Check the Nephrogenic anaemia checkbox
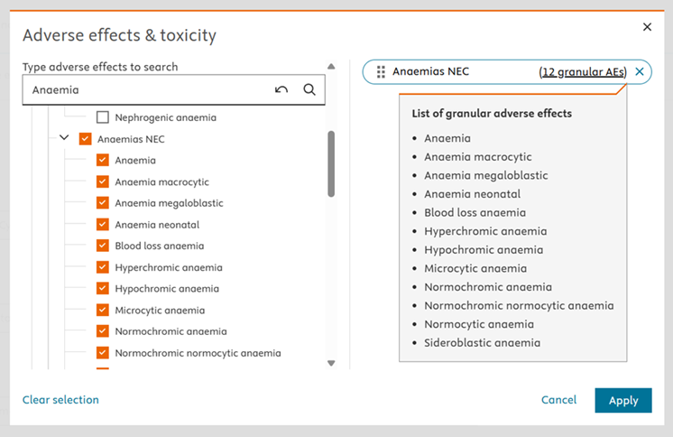This screenshot has height=437, width=673. tap(103, 117)
